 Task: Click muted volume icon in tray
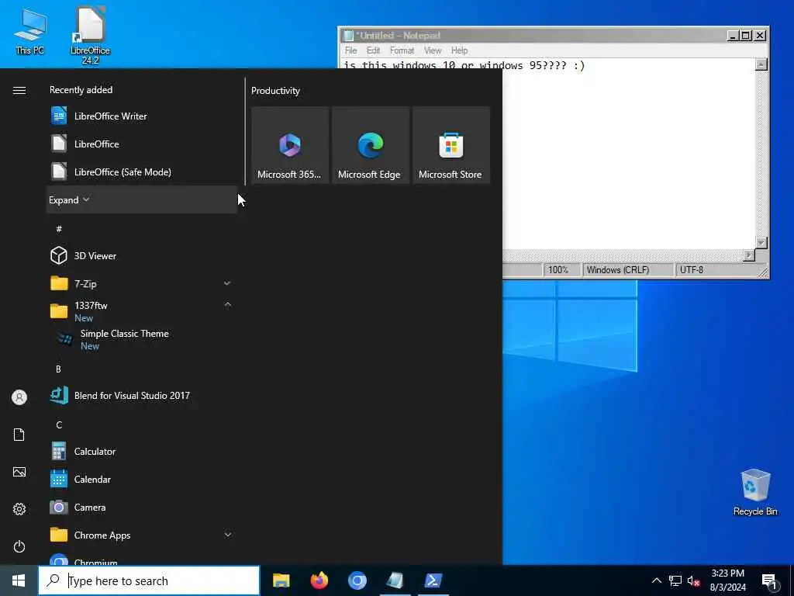click(x=693, y=580)
